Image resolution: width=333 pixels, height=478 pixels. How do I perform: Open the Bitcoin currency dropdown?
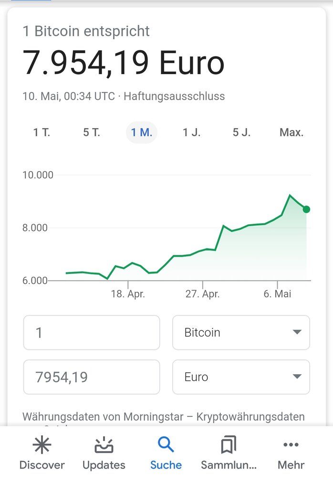coord(241,333)
